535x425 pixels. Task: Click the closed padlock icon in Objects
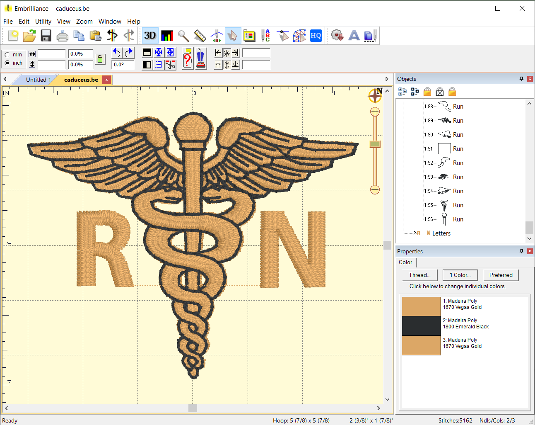[427, 92]
